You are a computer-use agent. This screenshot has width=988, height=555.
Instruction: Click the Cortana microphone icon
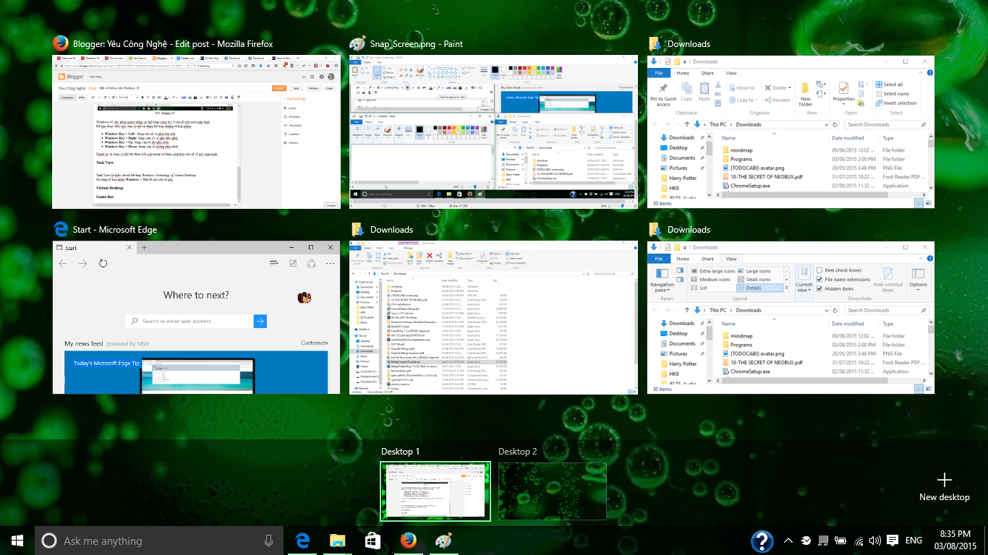tap(269, 541)
